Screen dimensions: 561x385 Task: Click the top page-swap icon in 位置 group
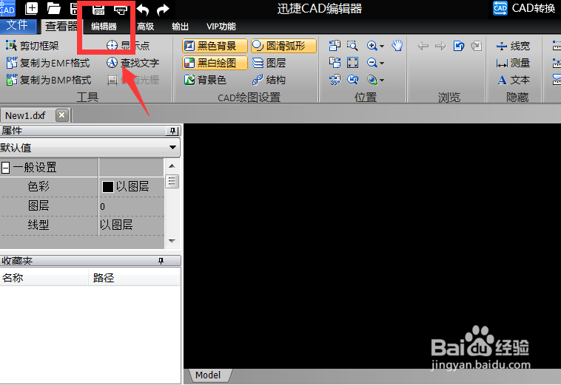[x=335, y=45]
